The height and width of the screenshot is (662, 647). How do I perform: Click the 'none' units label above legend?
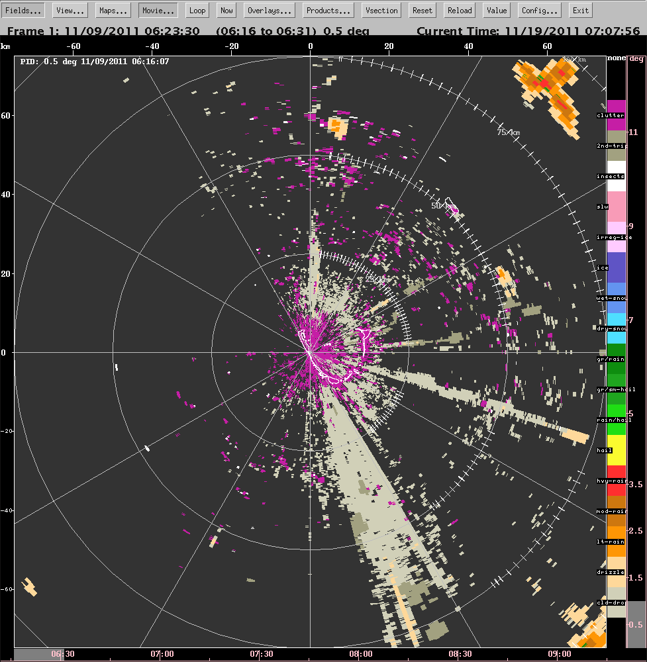tap(616, 58)
